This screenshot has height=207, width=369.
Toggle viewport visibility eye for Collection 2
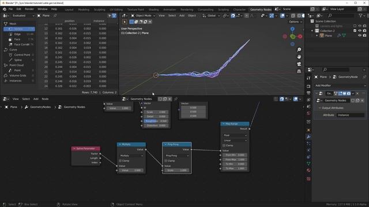tap(360, 30)
